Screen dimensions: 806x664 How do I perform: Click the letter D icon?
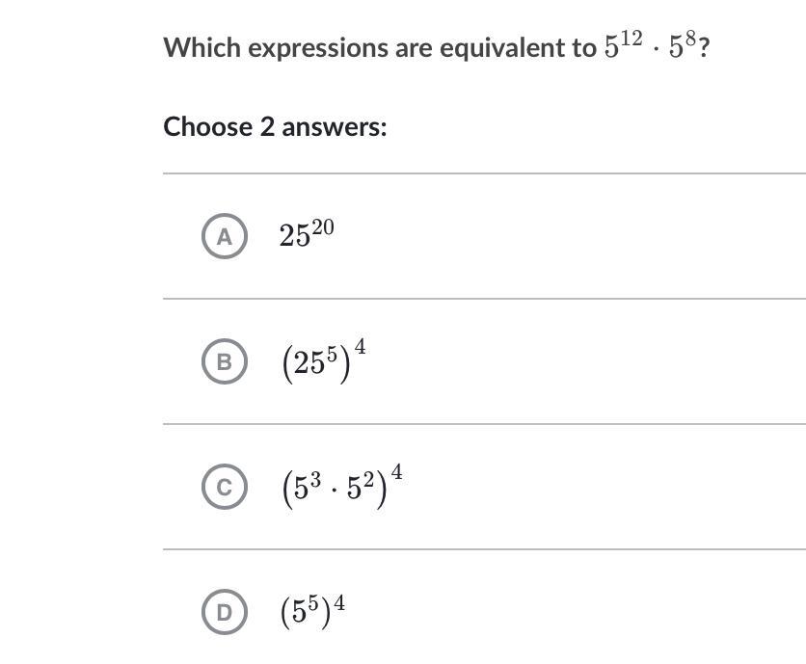tap(225, 613)
